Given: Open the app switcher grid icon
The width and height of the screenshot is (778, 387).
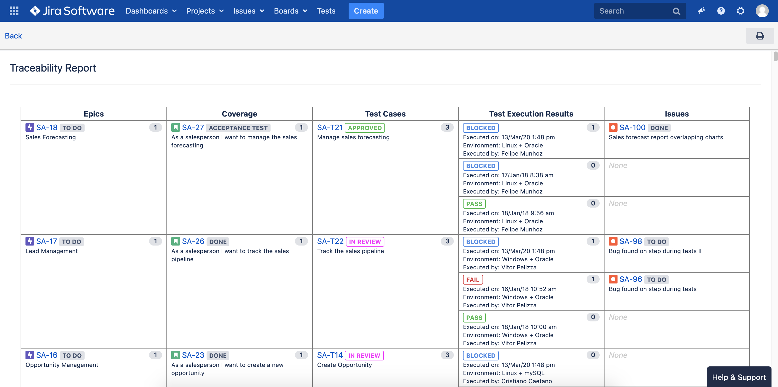Looking at the screenshot, I should point(14,11).
